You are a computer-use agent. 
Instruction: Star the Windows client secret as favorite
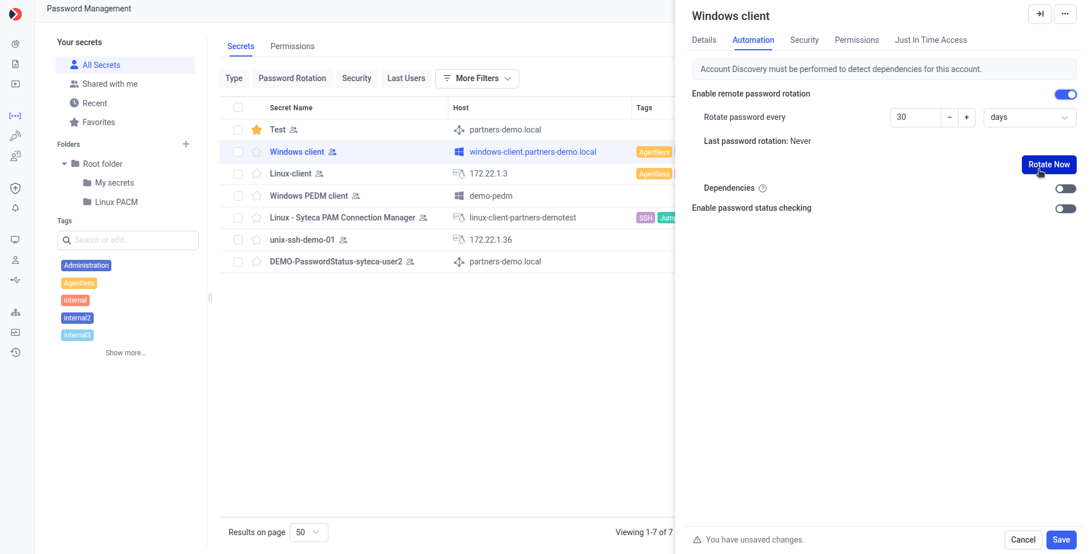(x=256, y=152)
